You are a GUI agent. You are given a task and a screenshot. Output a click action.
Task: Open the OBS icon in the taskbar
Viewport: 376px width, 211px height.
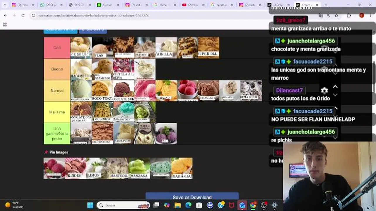(x=264, y=205)
